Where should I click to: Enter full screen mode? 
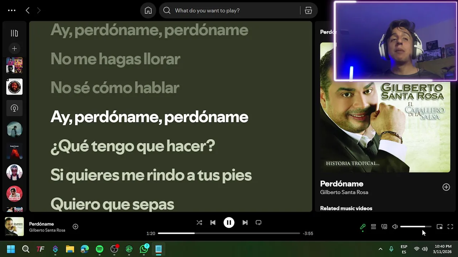click(x=450, y=227)
